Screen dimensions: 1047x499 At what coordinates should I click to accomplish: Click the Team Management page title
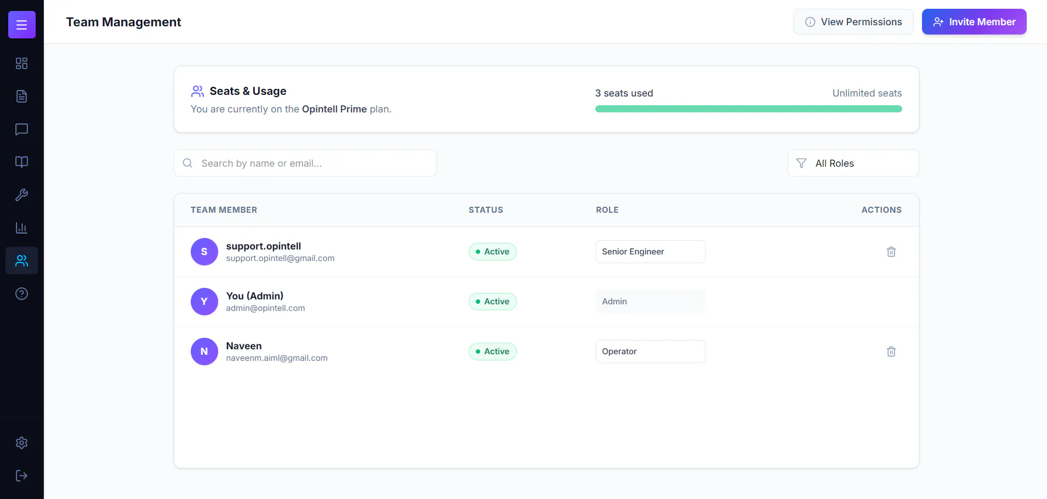(123, 22)
